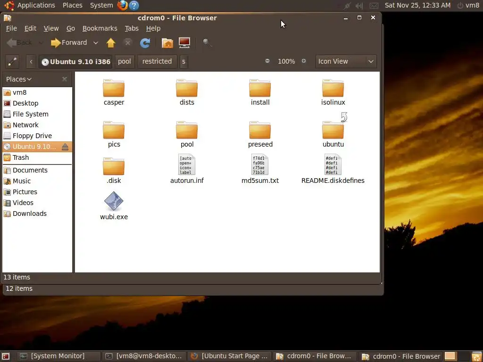The width and height of the screenshot is (483, 362).
Task: Open the Edit menu
Action: pos(30,28)
